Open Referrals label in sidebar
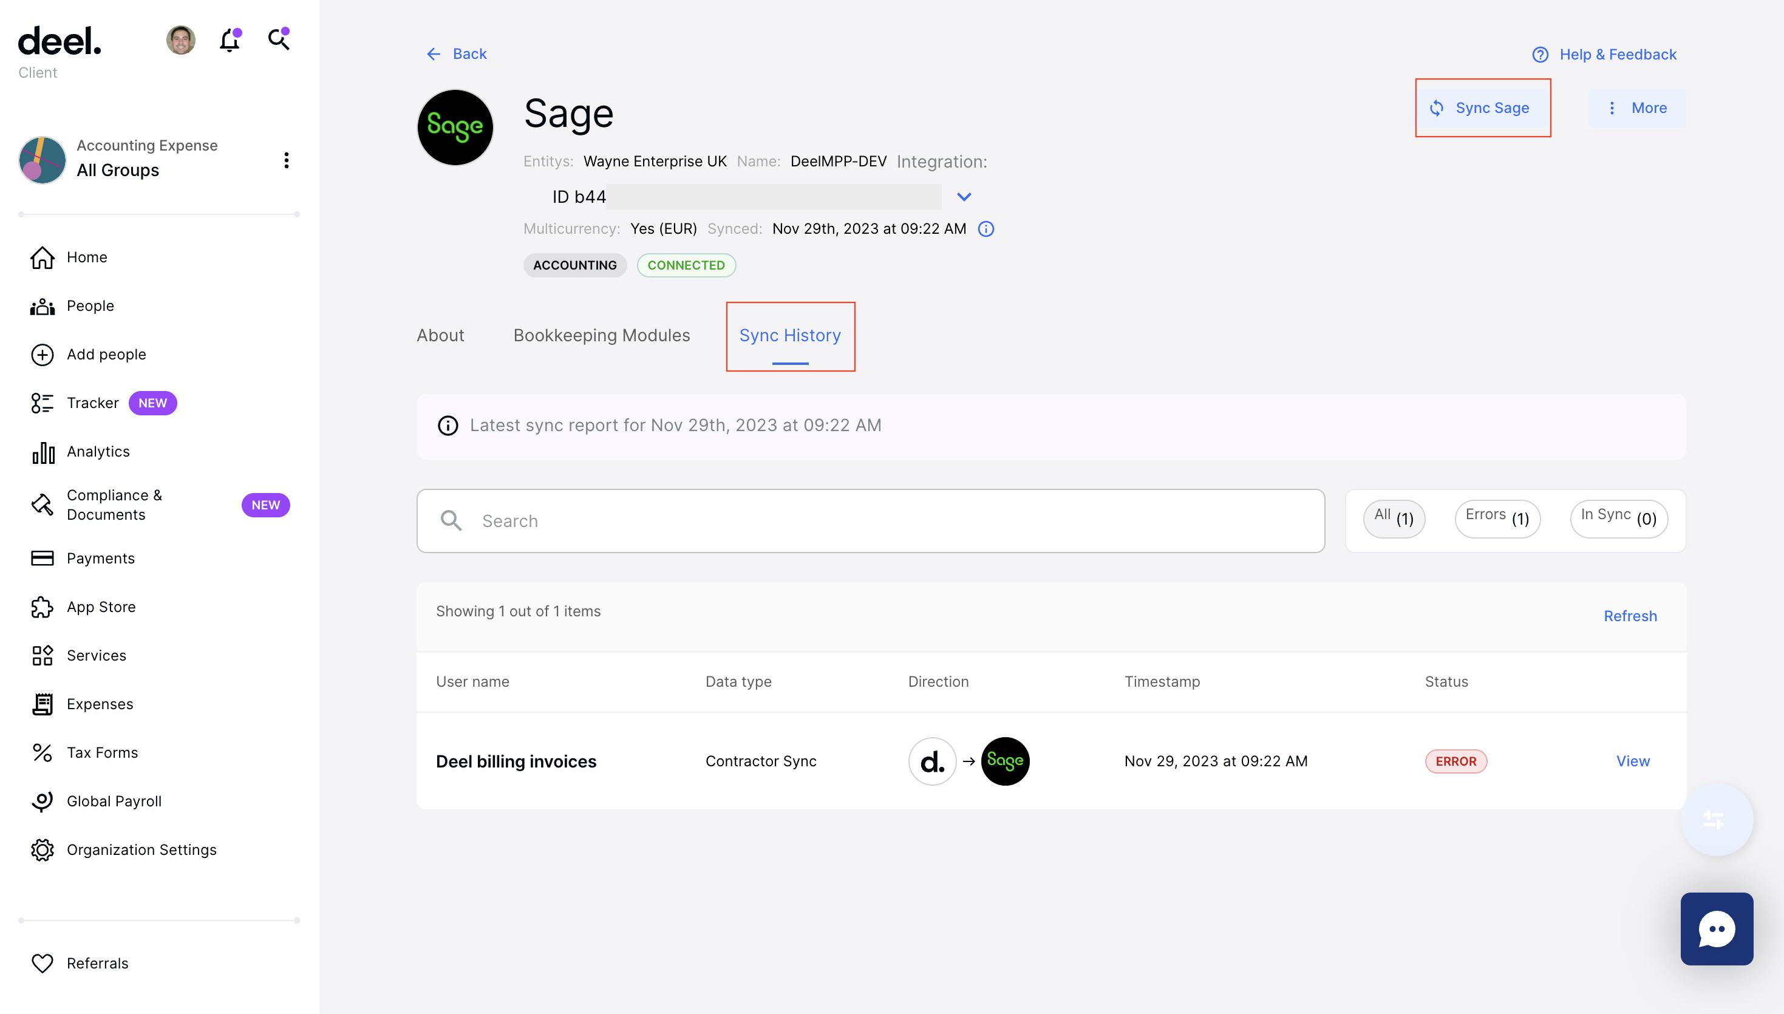Viewport: 1784px width, 1014px height. coord(98,964)
